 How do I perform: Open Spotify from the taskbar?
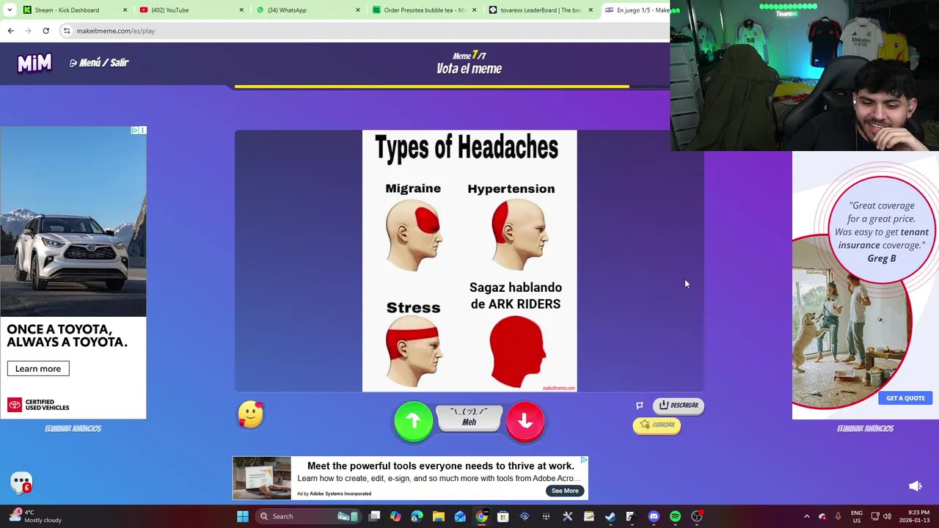tap(675, 516)
